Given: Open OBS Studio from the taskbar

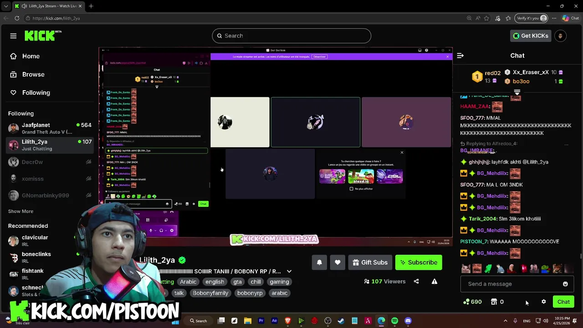Looking at the screenshot, I should [x=328, y=321].
